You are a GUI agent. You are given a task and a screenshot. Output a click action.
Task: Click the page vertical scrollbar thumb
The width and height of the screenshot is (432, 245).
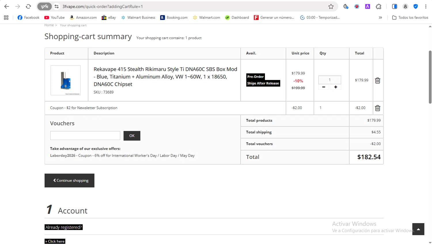(x=430, y=77)
